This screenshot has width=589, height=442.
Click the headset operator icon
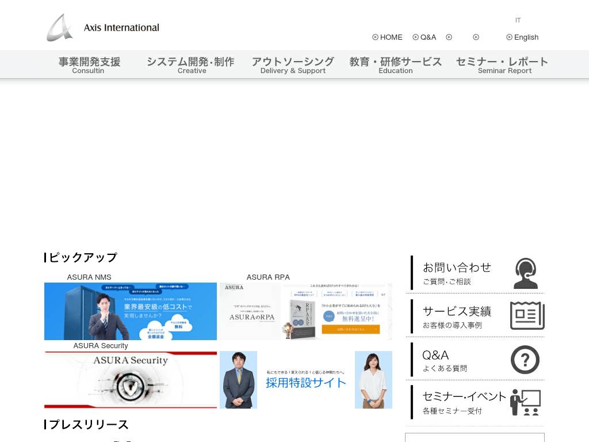tap(526, 273)
